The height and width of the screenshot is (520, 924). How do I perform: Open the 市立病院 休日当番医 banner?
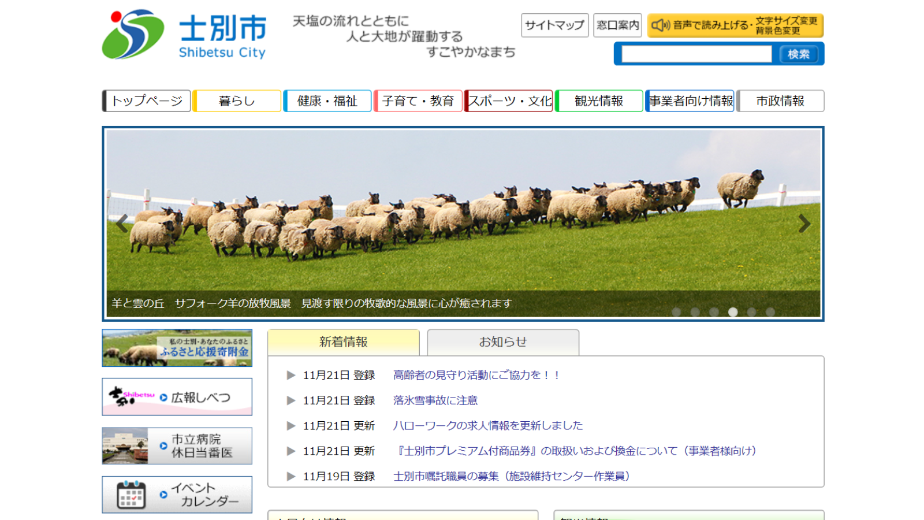point(177,445)
